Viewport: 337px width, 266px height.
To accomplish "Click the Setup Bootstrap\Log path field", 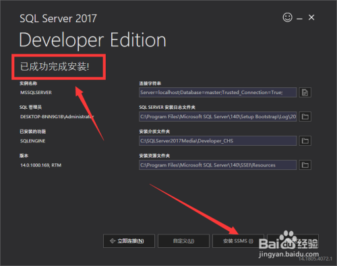I will click(218, 117).
